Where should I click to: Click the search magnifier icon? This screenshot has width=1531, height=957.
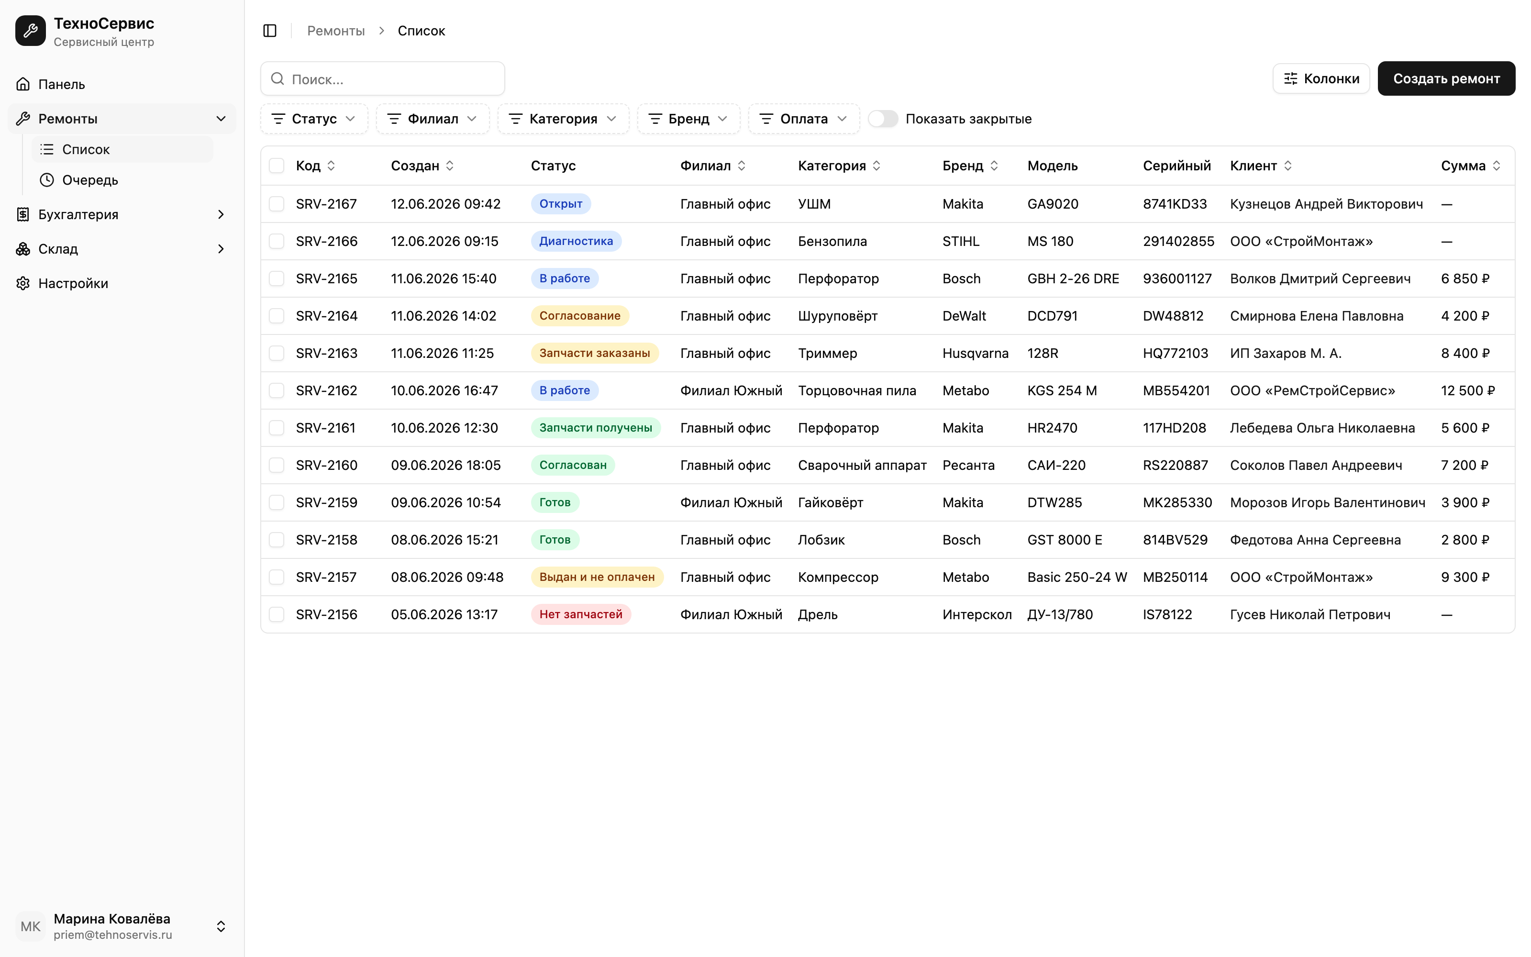(277, 78)
